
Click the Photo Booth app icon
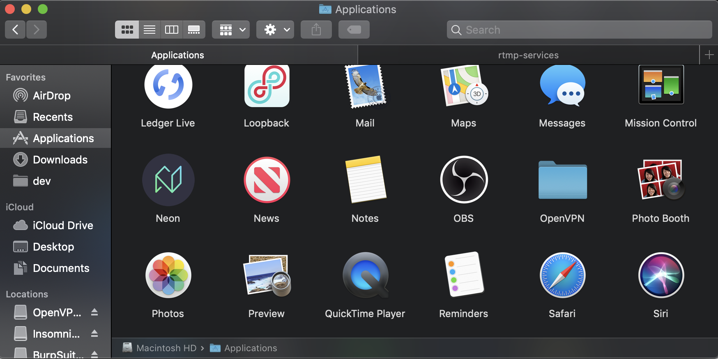point(661,179)
